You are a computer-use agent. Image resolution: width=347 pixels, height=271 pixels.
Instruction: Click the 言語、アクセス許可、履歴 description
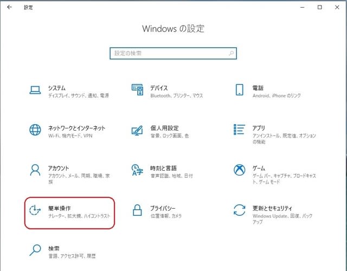point(72,256)
